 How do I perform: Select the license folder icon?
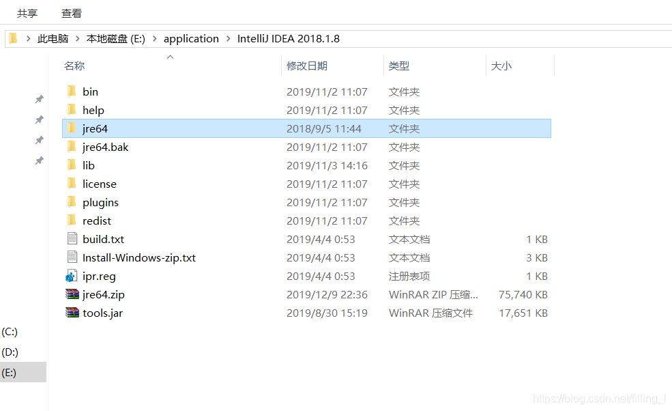pos(72,183)
